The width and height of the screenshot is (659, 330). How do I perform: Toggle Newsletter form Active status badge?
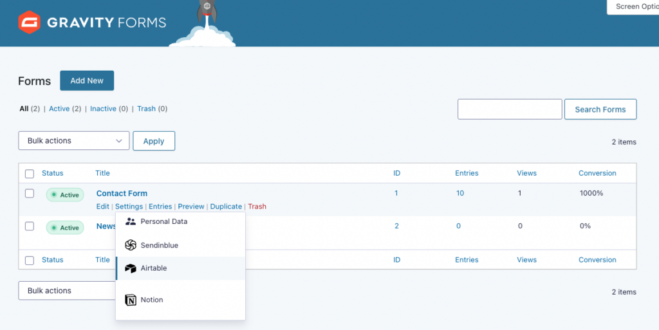(65, 228)
